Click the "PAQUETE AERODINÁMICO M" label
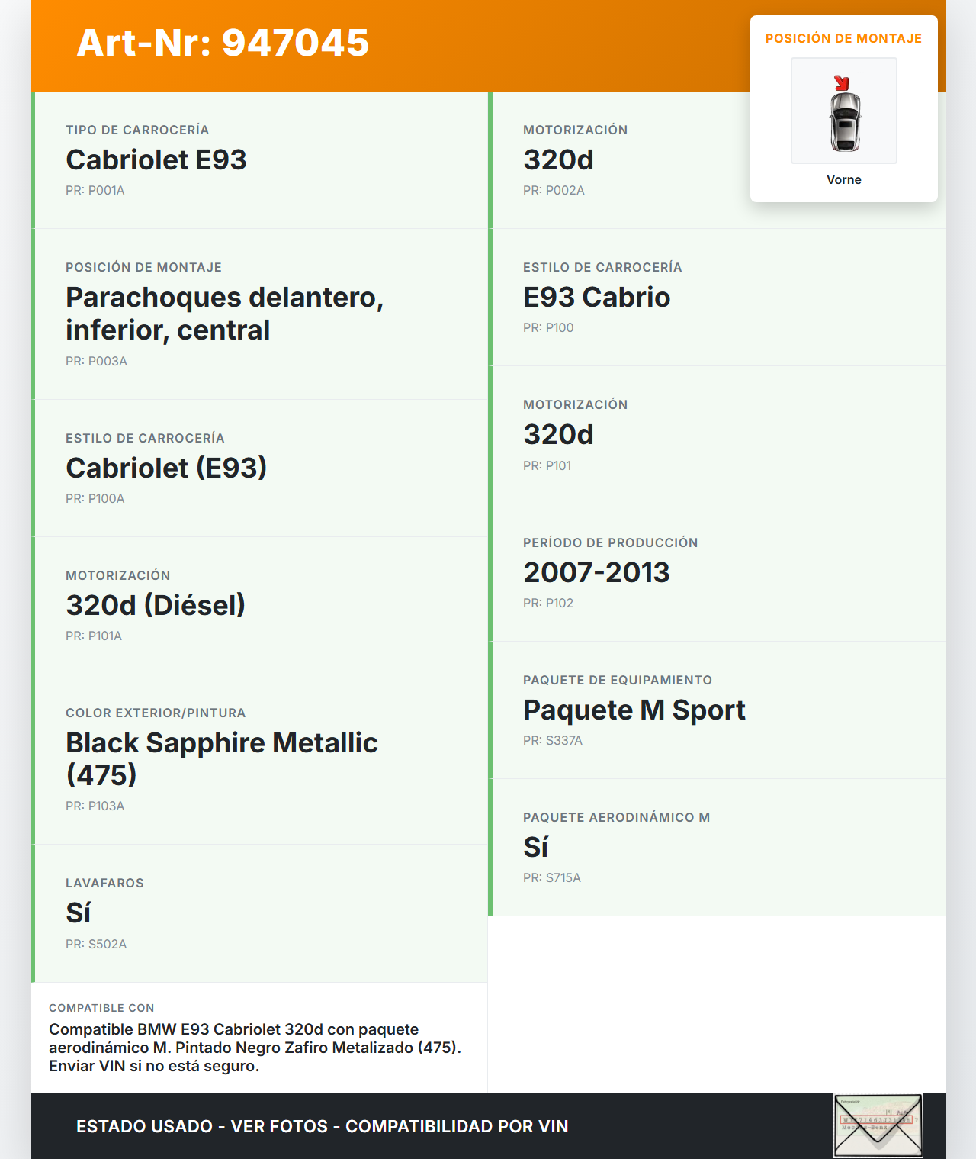 point(616,817)
